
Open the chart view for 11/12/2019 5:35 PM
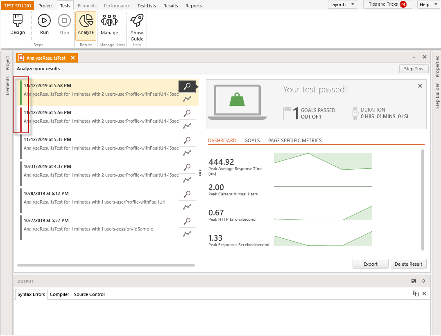click(187, 153)
